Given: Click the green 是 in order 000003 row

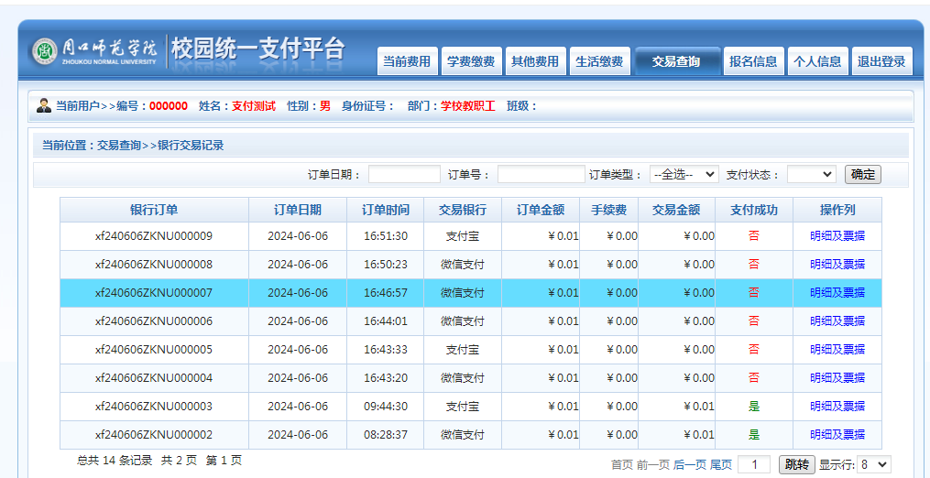Looking at the screenshot, I should 754,407.
